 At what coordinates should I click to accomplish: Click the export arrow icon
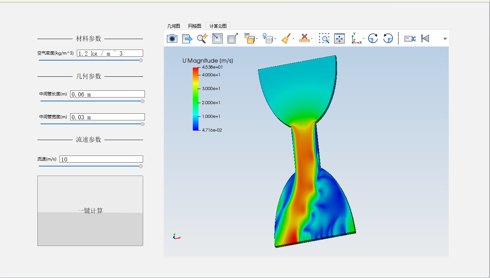[x=187, y=38]
